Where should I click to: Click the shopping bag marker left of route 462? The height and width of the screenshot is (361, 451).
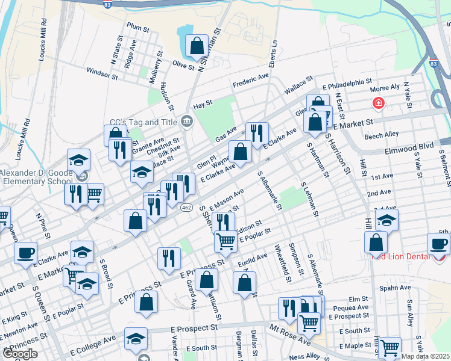(136, 221)
